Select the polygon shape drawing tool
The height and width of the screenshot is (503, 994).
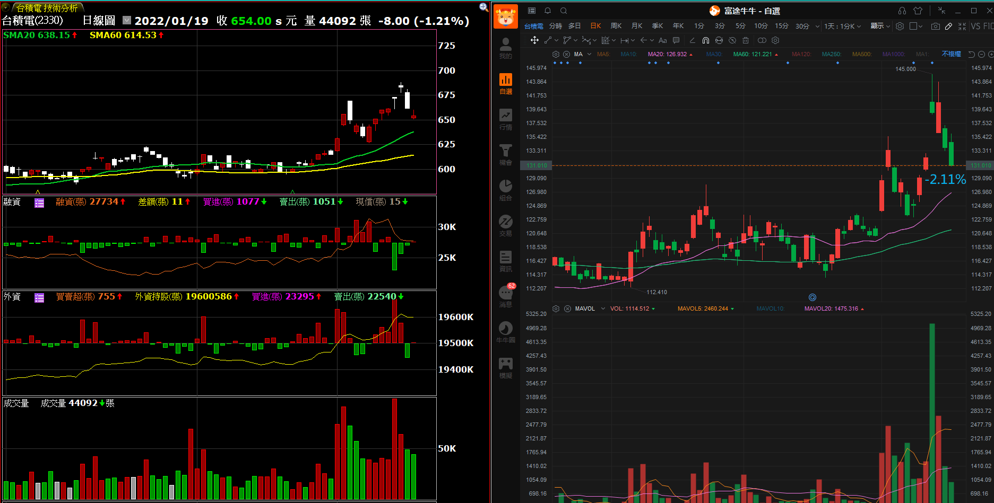pyautogui.click(x=567, y=40)
